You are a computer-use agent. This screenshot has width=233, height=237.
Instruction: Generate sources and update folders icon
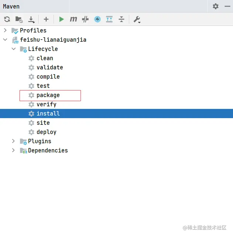(19, 19)
